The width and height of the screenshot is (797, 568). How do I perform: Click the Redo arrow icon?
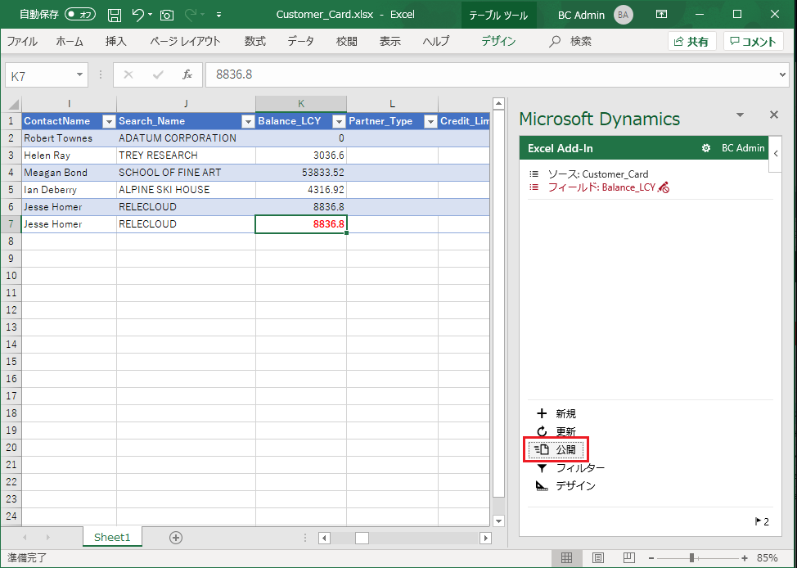tap(191, 15)
